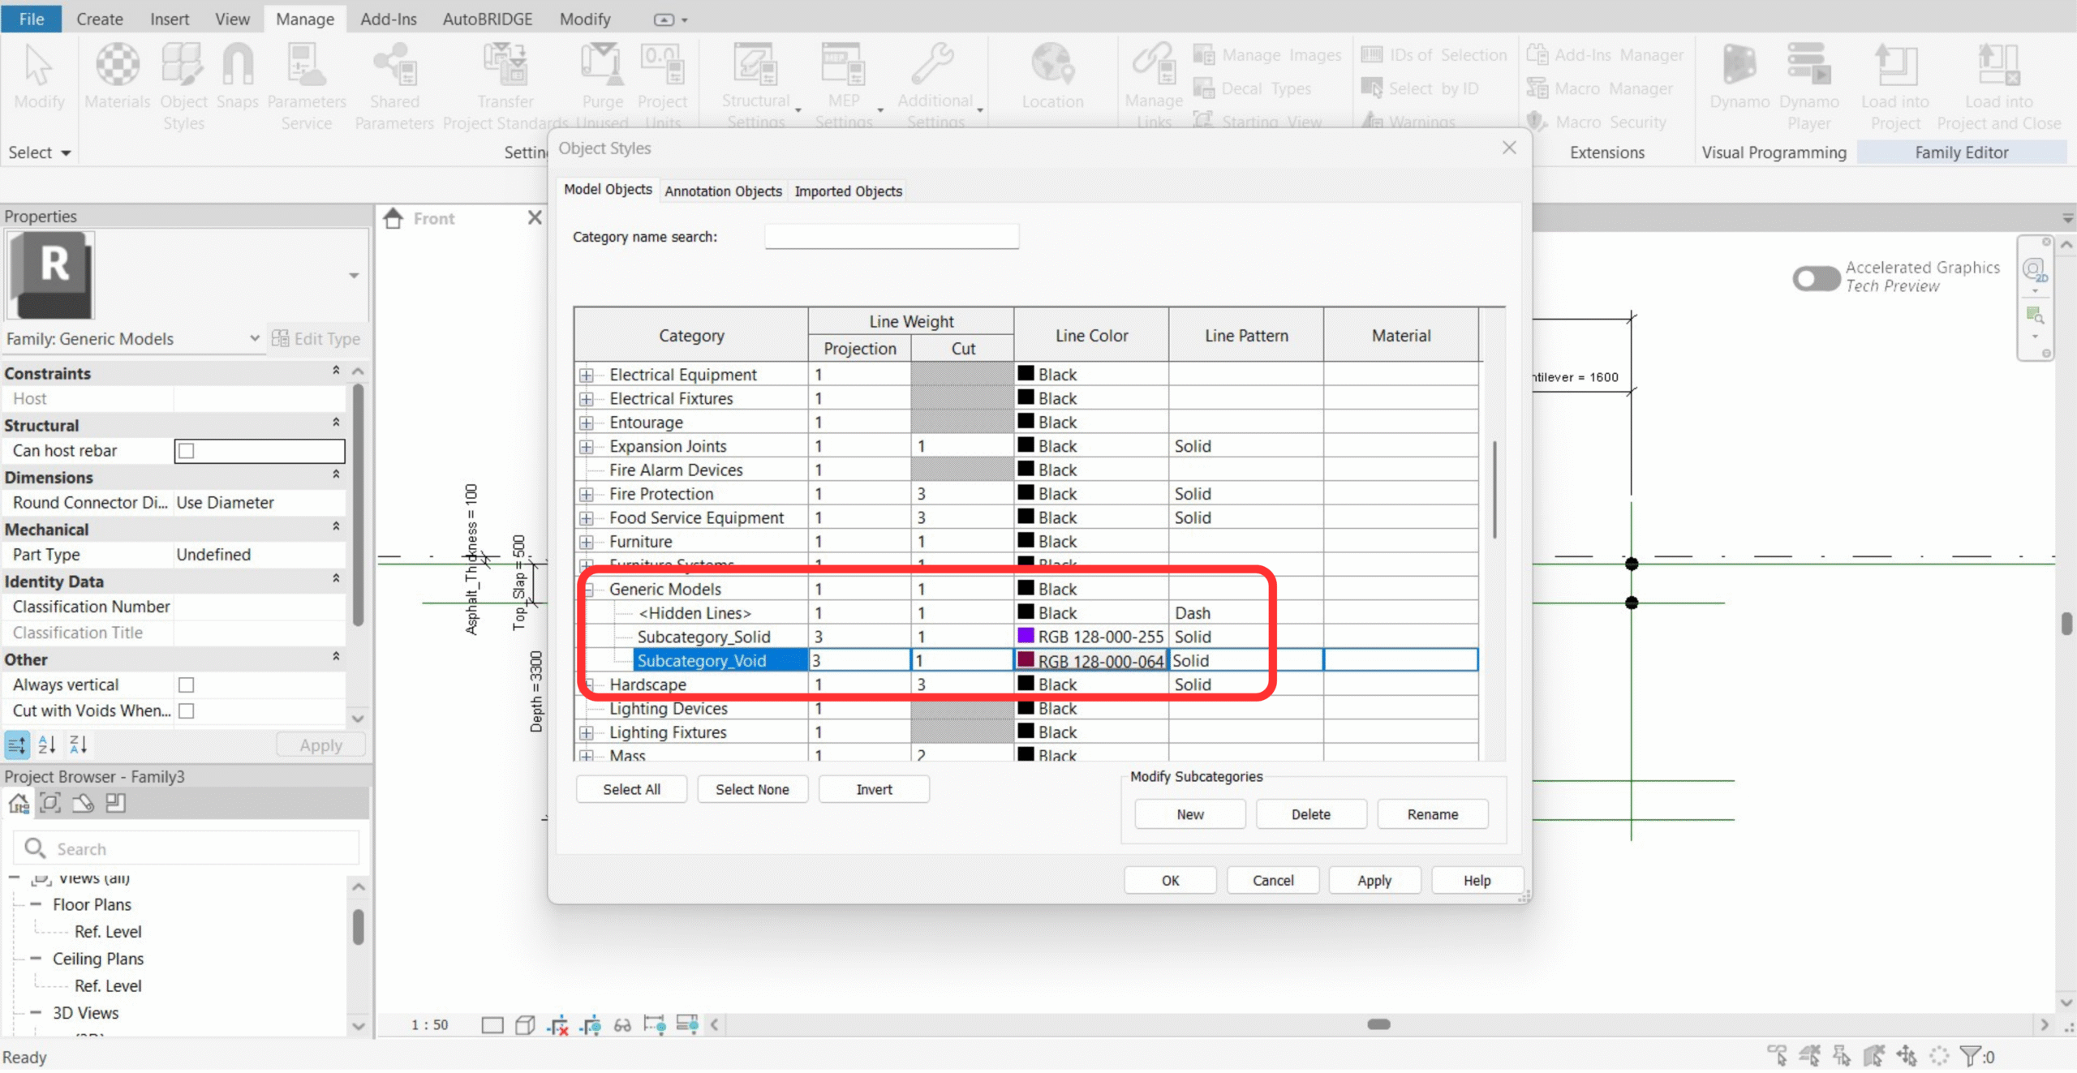Screen dimensions: 2077x1073
Task: Click the Front view home icon
Action: 393,218
